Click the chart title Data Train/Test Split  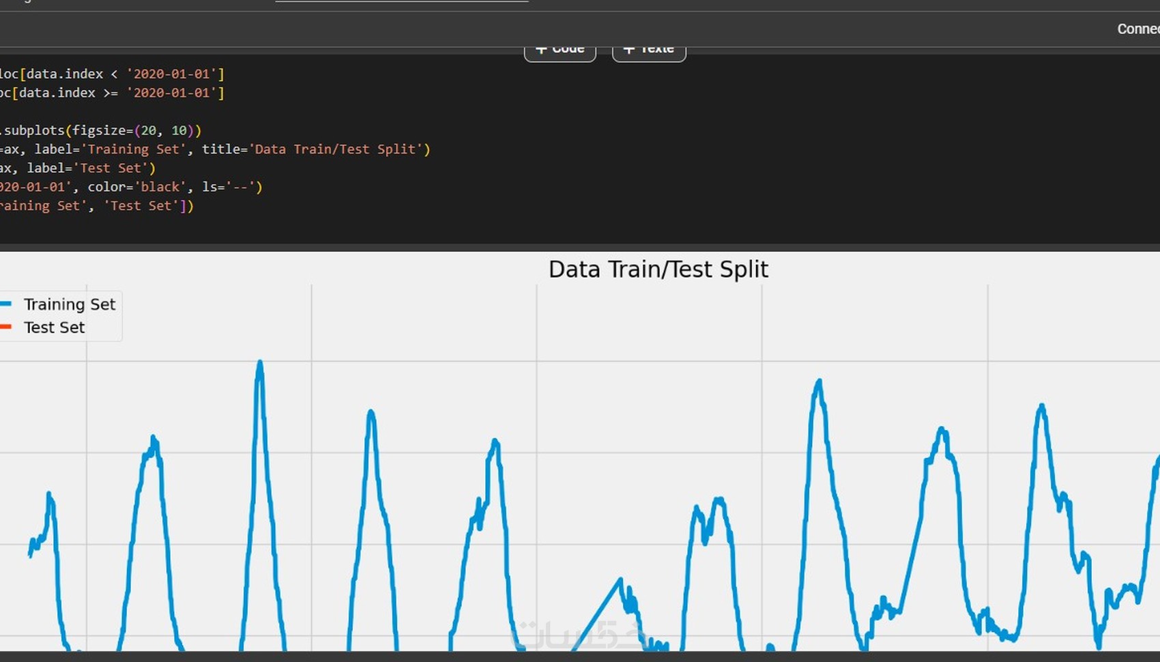pyautogui.click(x=658, y=269)
